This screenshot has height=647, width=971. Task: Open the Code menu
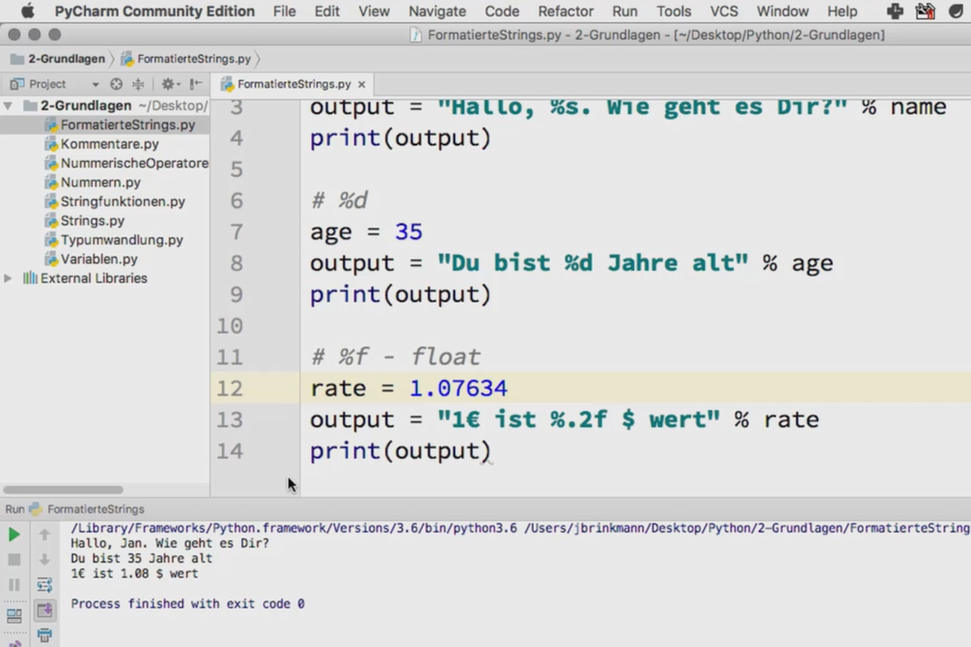502,11
